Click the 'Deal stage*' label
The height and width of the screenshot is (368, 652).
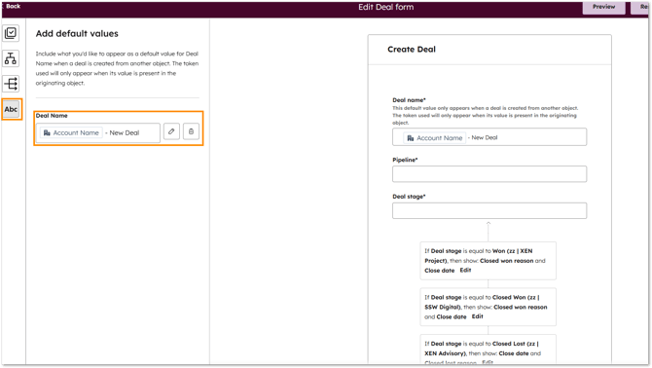coord(409,197)
